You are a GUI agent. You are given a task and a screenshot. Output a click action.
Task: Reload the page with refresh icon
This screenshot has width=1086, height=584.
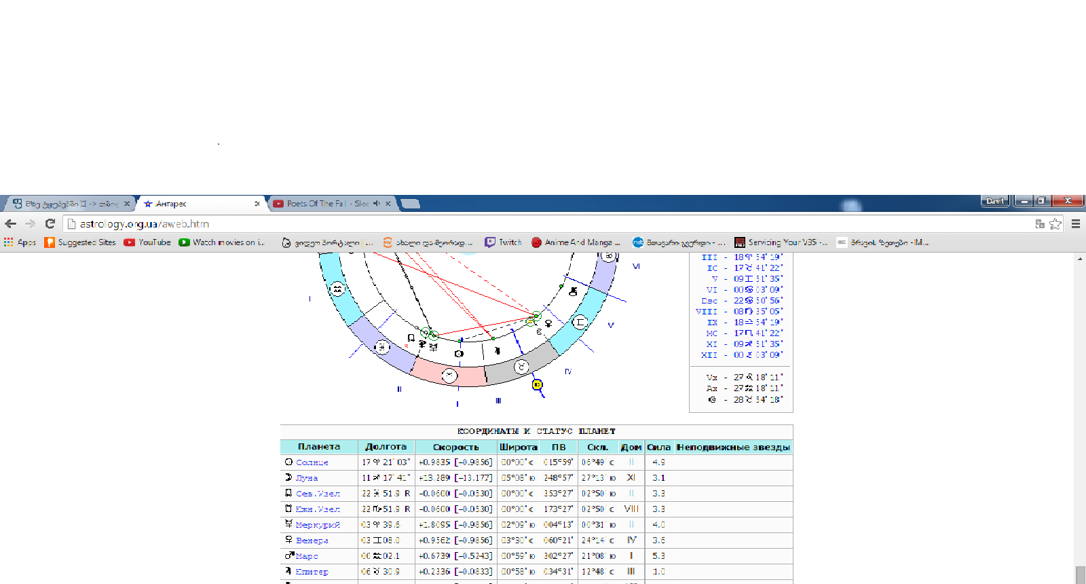click(x=50, y=223)
